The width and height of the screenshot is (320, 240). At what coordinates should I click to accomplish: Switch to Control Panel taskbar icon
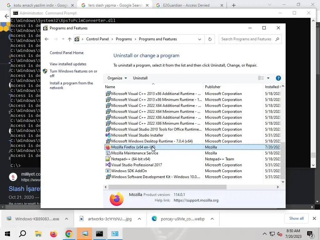pyautogui.click(x=115, y=234)
